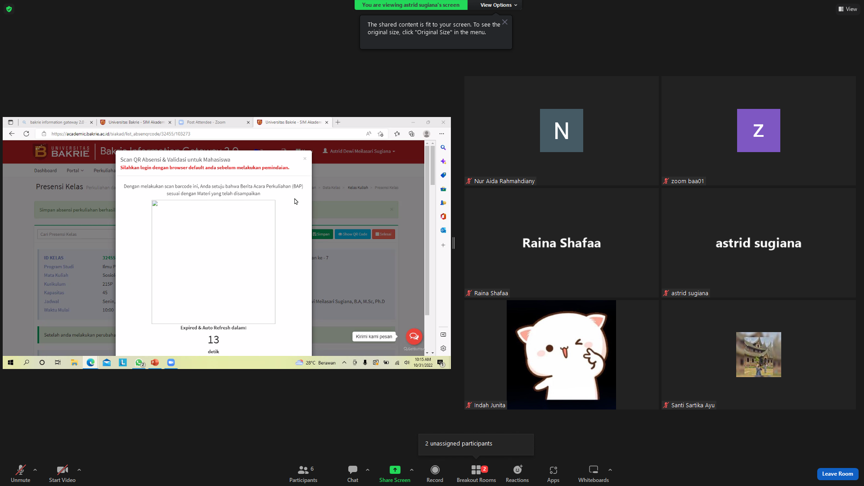864x486 pixels.
Task: Open the Edge Collections icon
Action: click(x=411, y=134)
